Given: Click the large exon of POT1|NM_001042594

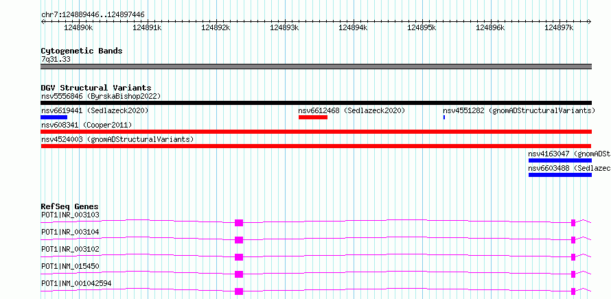Looking at the screenshot, I should pyautogui.click(x=239, y=291).
